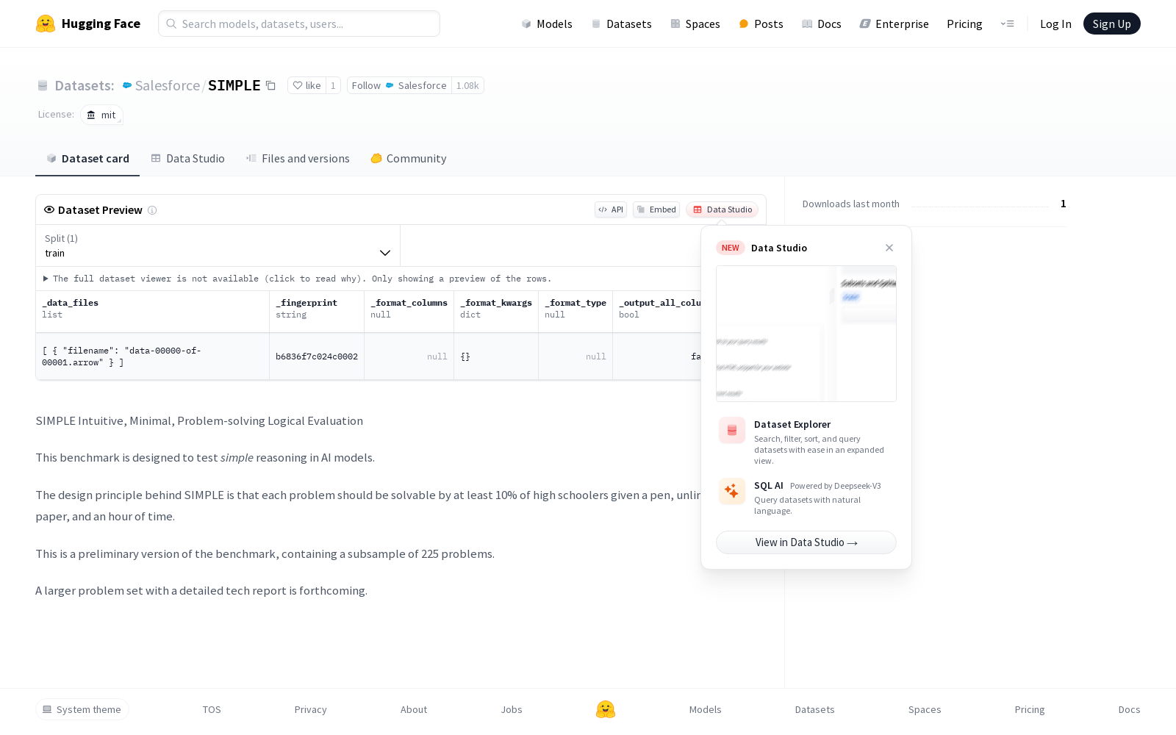Follow the Salesforce organization
The image size is (1176, 735).
coord(399,85)
